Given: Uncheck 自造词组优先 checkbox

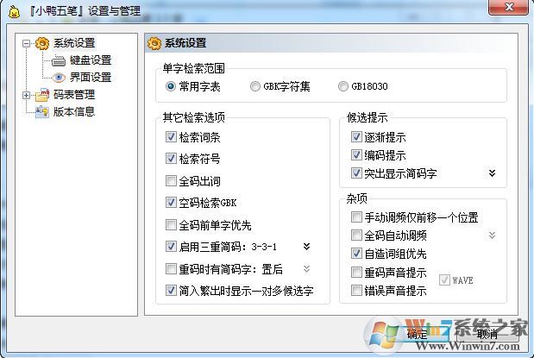Looking at the screenshot, I should pyautogui.click(x=356, y=254).
